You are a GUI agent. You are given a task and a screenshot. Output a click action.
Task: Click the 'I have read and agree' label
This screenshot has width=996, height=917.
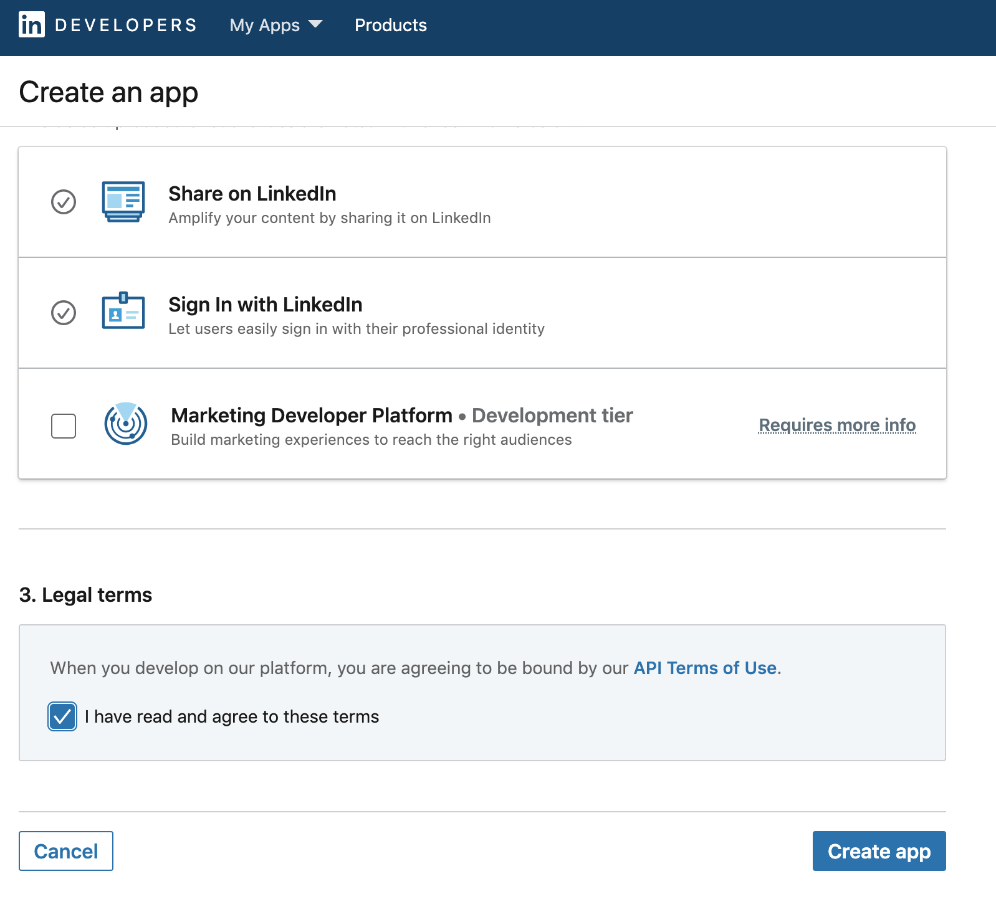[x=232, y=716]
